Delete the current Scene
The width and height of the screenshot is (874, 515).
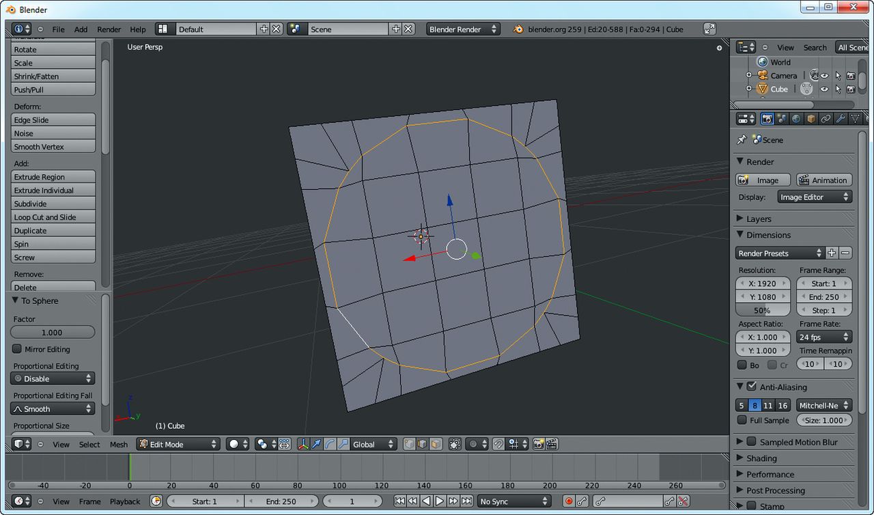408,29
